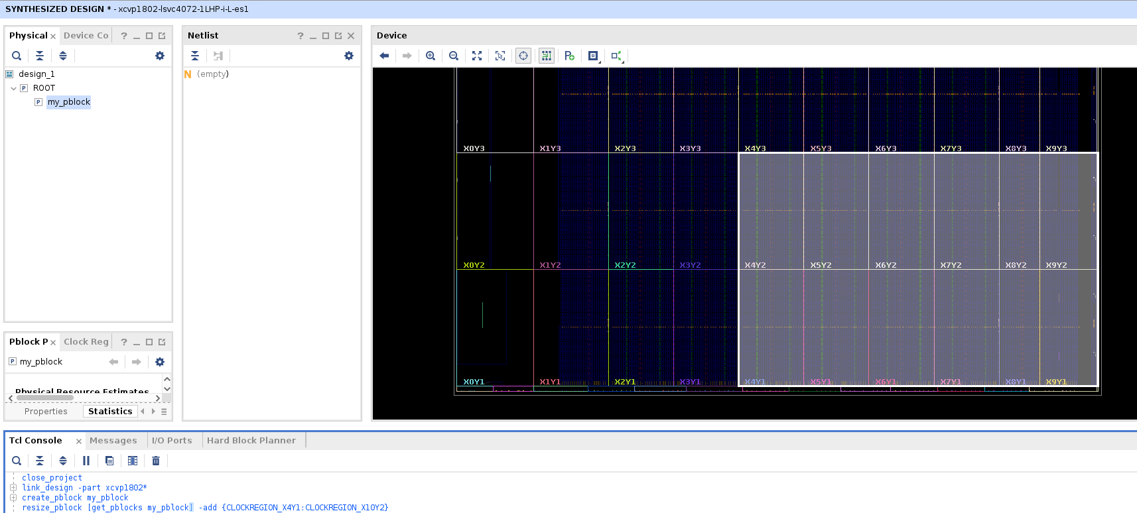Clear the Tcl Console with trash icon
Screen dimensions: 1137x513
(156, 461)
